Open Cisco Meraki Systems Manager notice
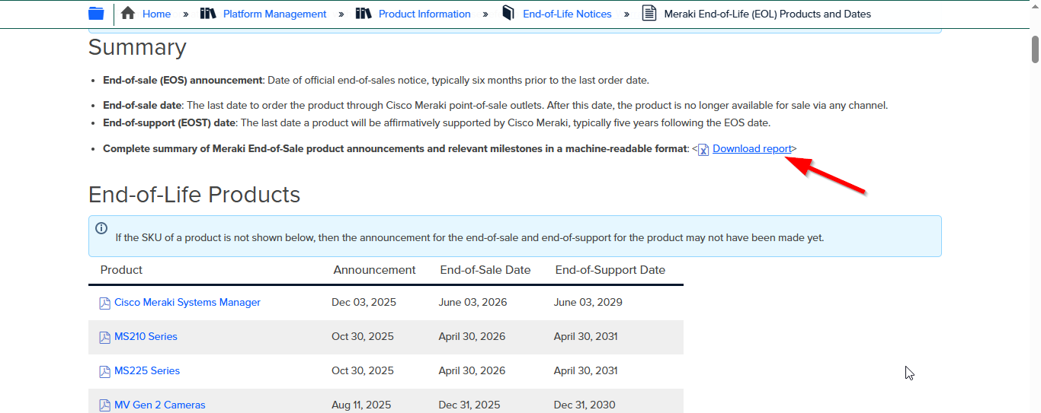1041x413 pixels. point(187,303)
